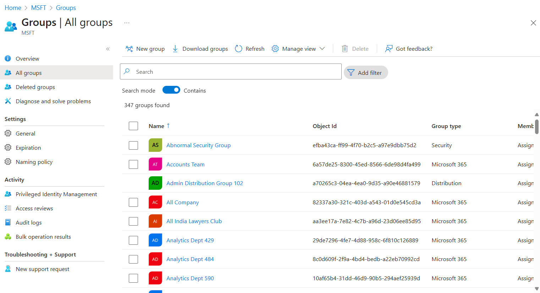
Task: Open the Manage view dropdown chevron
Action: tap(322, 49)
